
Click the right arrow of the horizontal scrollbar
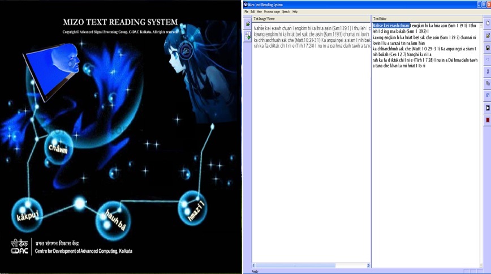pyautogui.click(x=367, y=265)
